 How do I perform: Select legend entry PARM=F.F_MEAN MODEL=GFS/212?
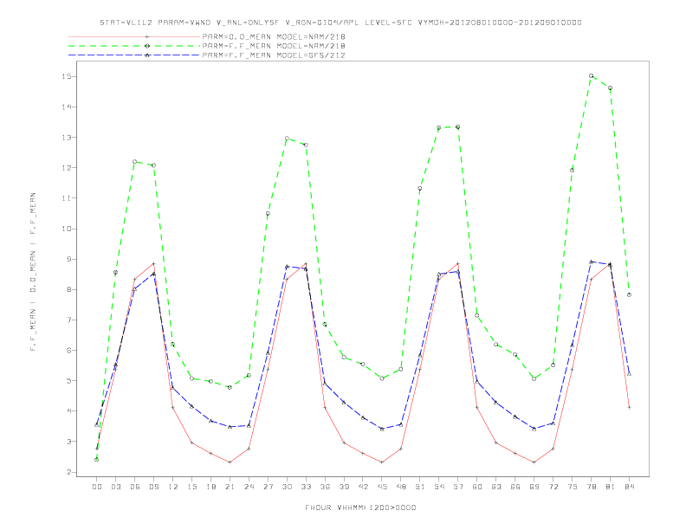[x=274, y=55]
